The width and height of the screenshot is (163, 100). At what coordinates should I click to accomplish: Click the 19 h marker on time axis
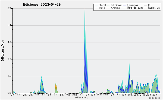pyautogui.click(x=130, y=95)
